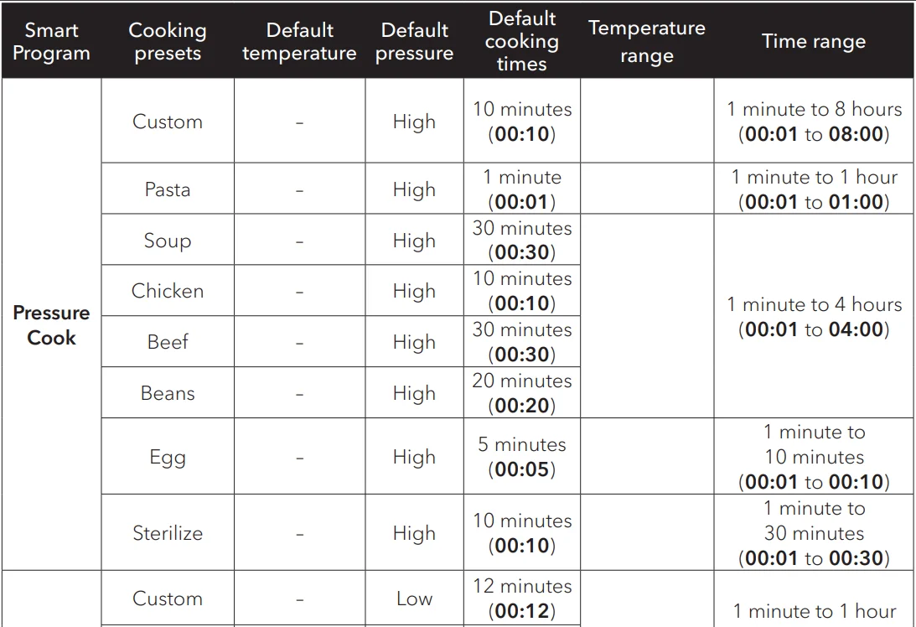Click the Smart Program column header
Viewport: 916px width, 627px height.
click(51, 42)
